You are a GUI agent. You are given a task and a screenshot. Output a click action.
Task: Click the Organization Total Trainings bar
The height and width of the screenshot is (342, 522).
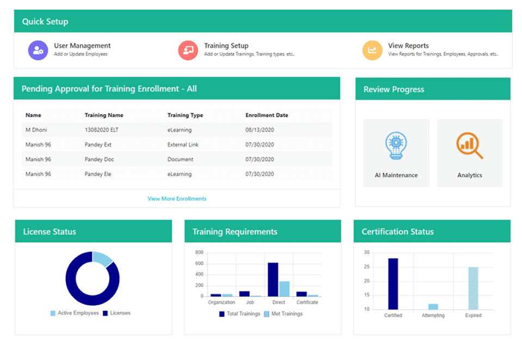tap(216, 295)
